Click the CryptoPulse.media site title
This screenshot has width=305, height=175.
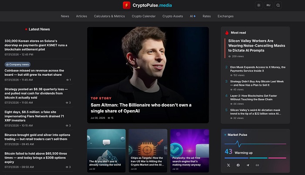point(152,5)
